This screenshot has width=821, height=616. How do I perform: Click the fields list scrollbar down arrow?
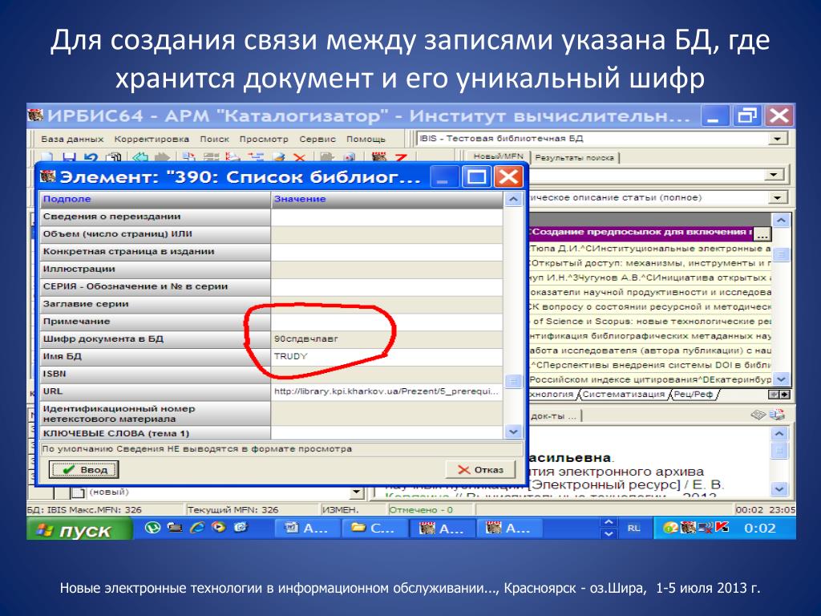tap(781, 379)
